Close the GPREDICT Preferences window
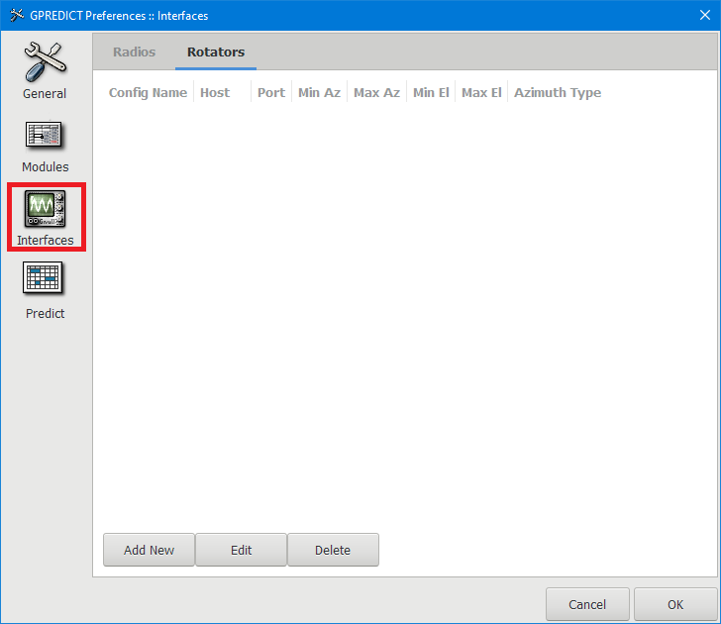Viewport: 721px width, 624px height. (705, 15)
